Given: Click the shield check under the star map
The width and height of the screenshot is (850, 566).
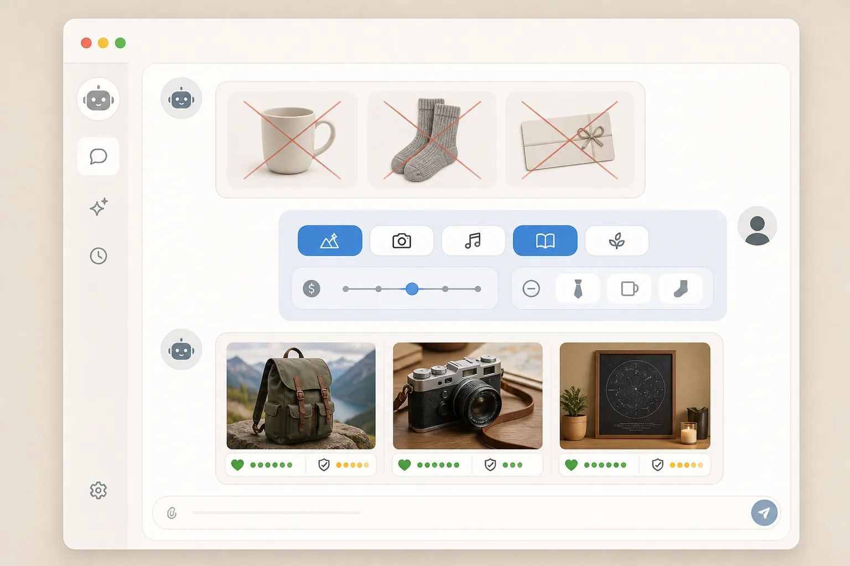Looking at the screenshot, I should coord(657,465).
